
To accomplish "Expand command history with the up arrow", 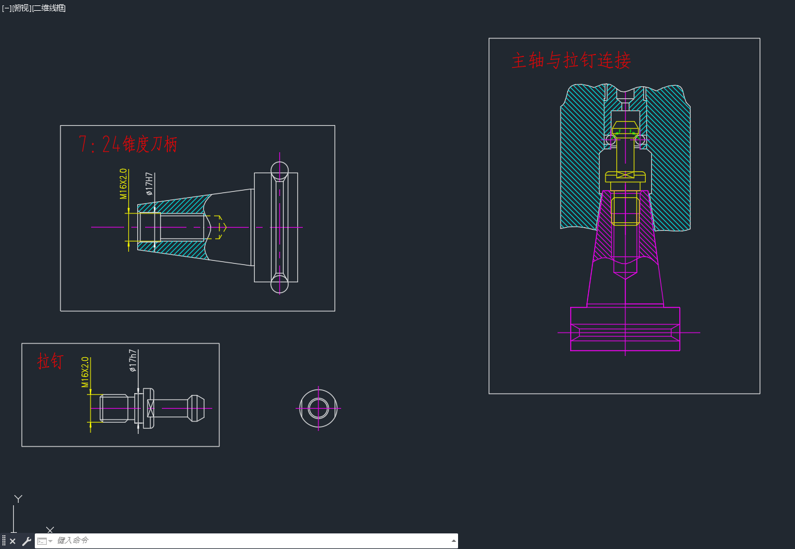I will [453, 541].
